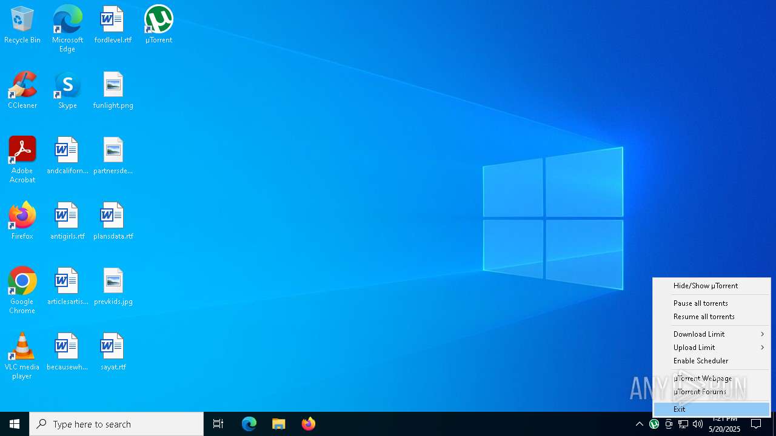This screenshot has height=436, width=776.
Task: Open the Recycle Bin desktop icon
Action: point(22,25)
